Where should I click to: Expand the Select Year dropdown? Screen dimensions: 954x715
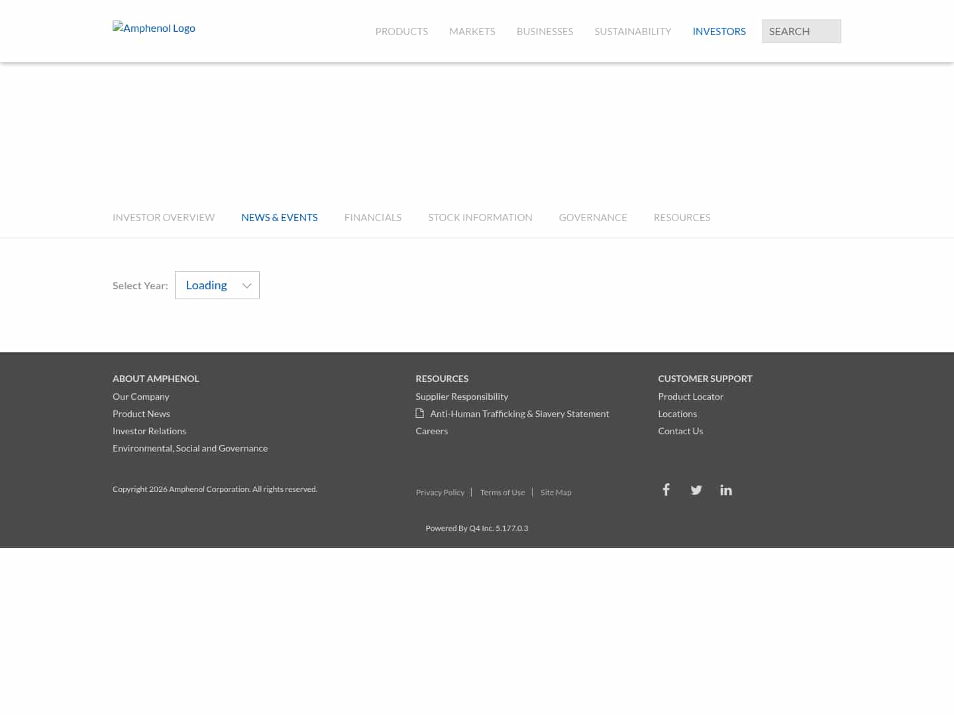(x=217, y=285)
